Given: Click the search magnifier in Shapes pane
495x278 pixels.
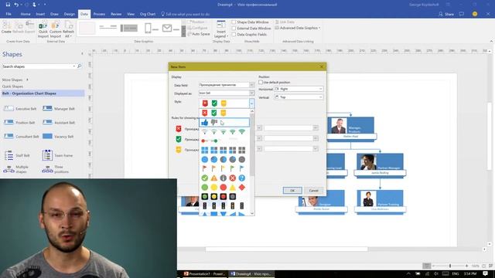Looking at the screenshot, I should coord(79,66).
